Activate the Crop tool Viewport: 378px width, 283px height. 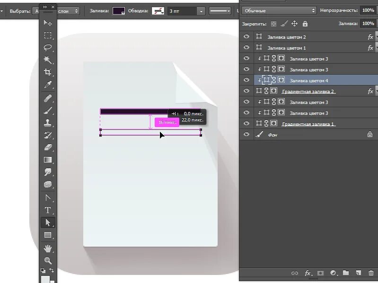[48, 72]
